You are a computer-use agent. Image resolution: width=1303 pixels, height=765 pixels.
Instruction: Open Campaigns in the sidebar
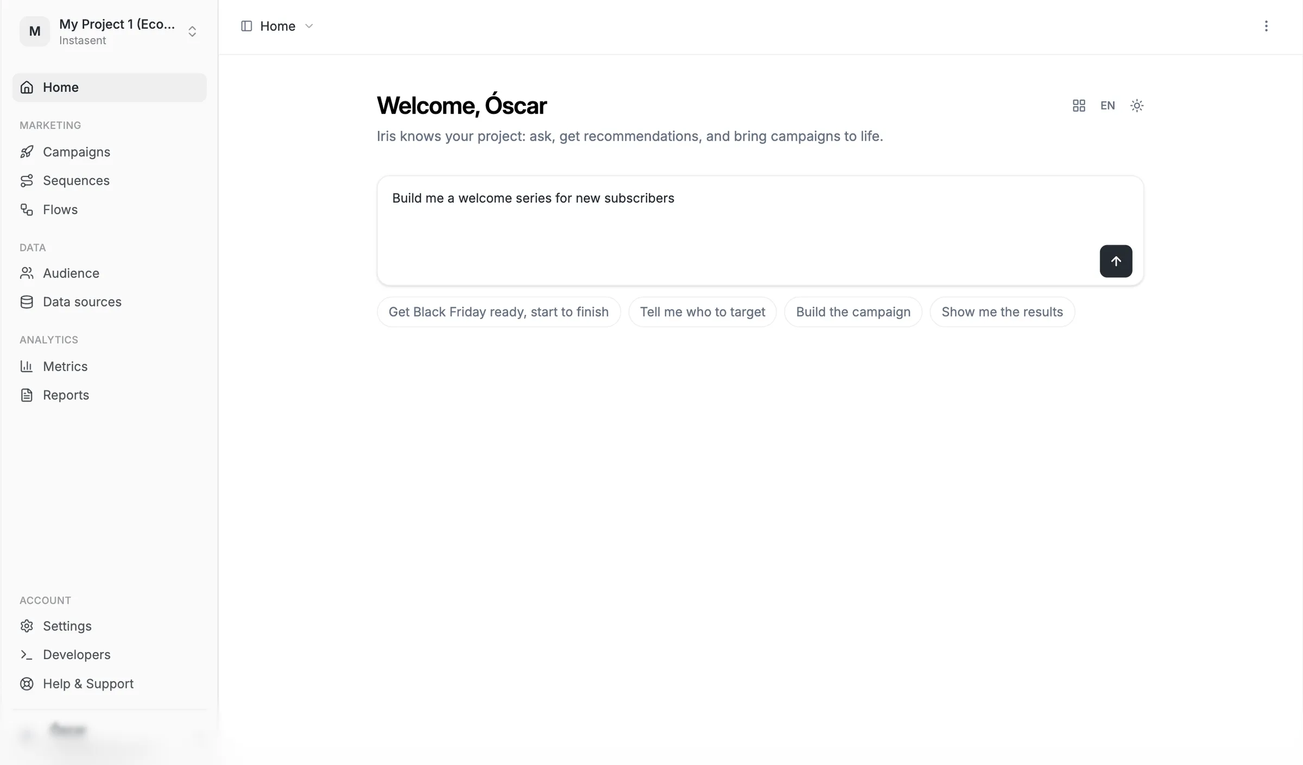tap(109, 152)
